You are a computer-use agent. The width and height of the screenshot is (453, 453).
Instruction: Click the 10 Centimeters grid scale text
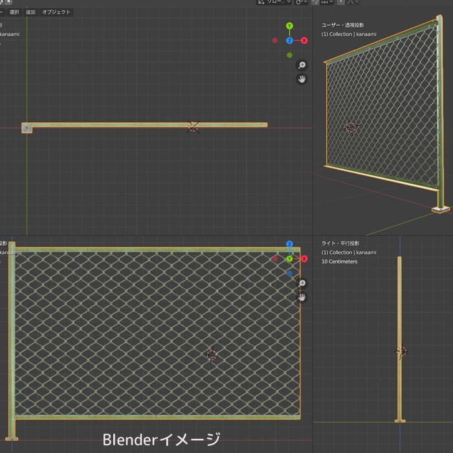340,261
